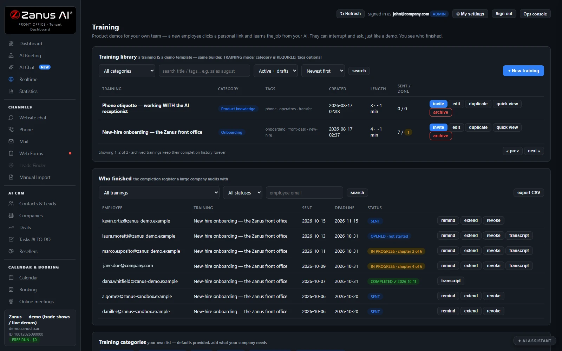Open the Dashboard sidebar icon
The width and height of the screenshot is (562, 351).
point(11,44)
